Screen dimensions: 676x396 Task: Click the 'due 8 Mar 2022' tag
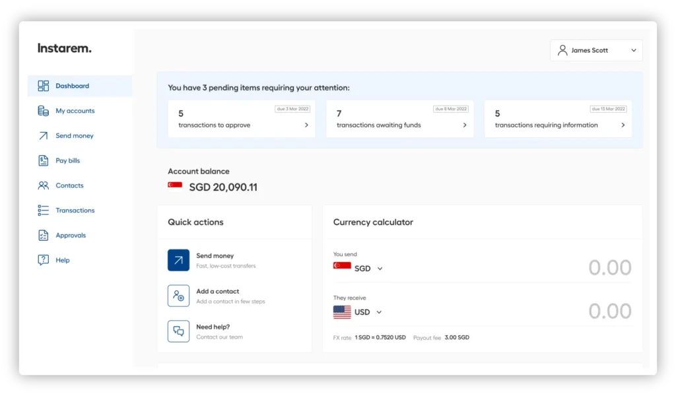450,109
